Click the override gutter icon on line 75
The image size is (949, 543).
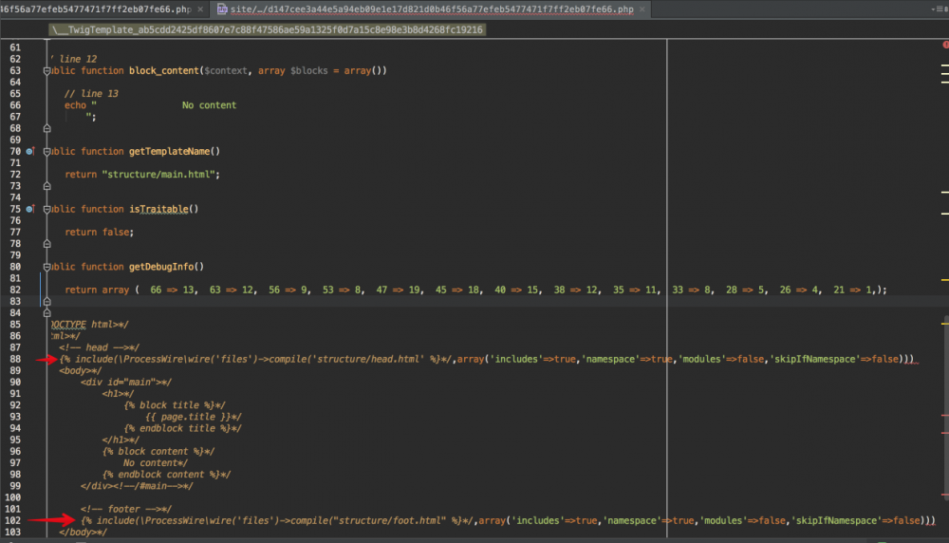30,209
